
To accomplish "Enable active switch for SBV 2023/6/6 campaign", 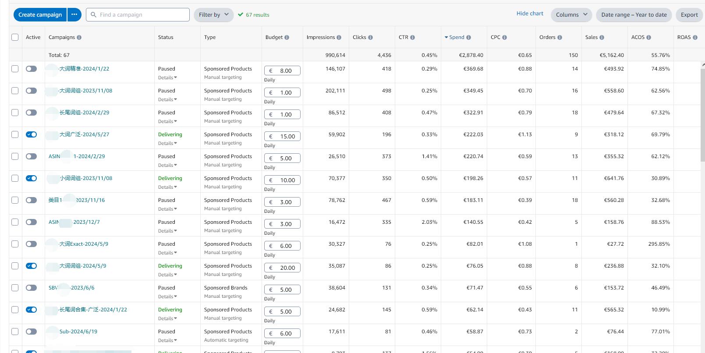I will [x=31, y=288].
